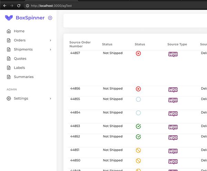
Task: Click the WooCommerce icon for order 44852
Action: click(173, 138)
